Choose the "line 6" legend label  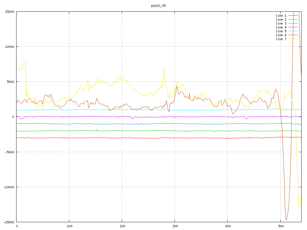281,35
